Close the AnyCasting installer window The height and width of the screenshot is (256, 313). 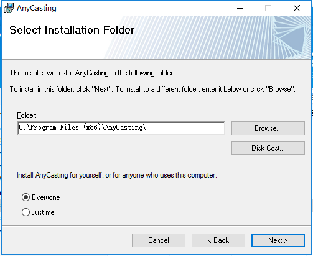[x=297, y=8]
